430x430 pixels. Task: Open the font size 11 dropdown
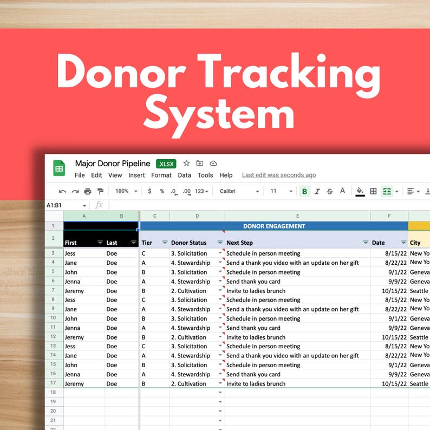pos(282,191)
